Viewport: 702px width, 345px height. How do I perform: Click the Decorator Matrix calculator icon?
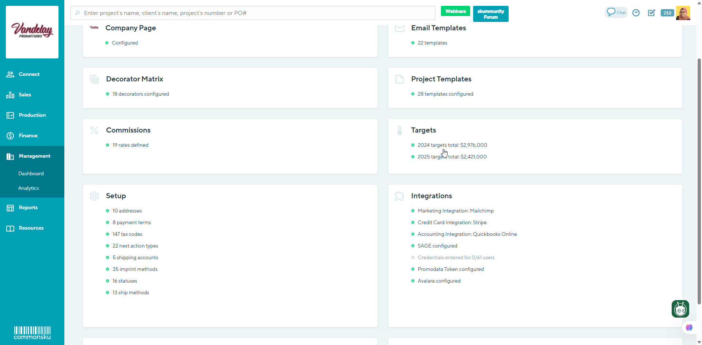(x=94, y=79)
